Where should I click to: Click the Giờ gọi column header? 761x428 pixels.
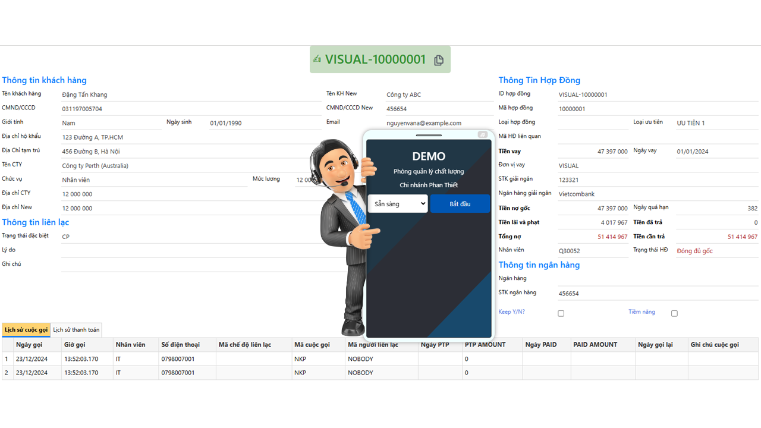pos(87,345)
